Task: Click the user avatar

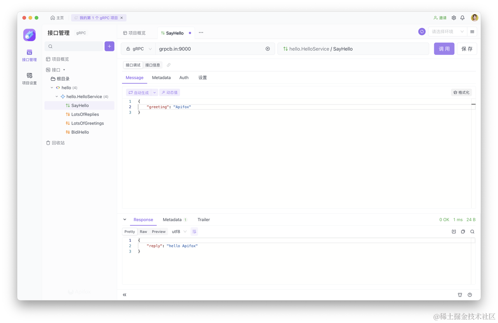Action: pyautogui.click(x=474, y=18)
